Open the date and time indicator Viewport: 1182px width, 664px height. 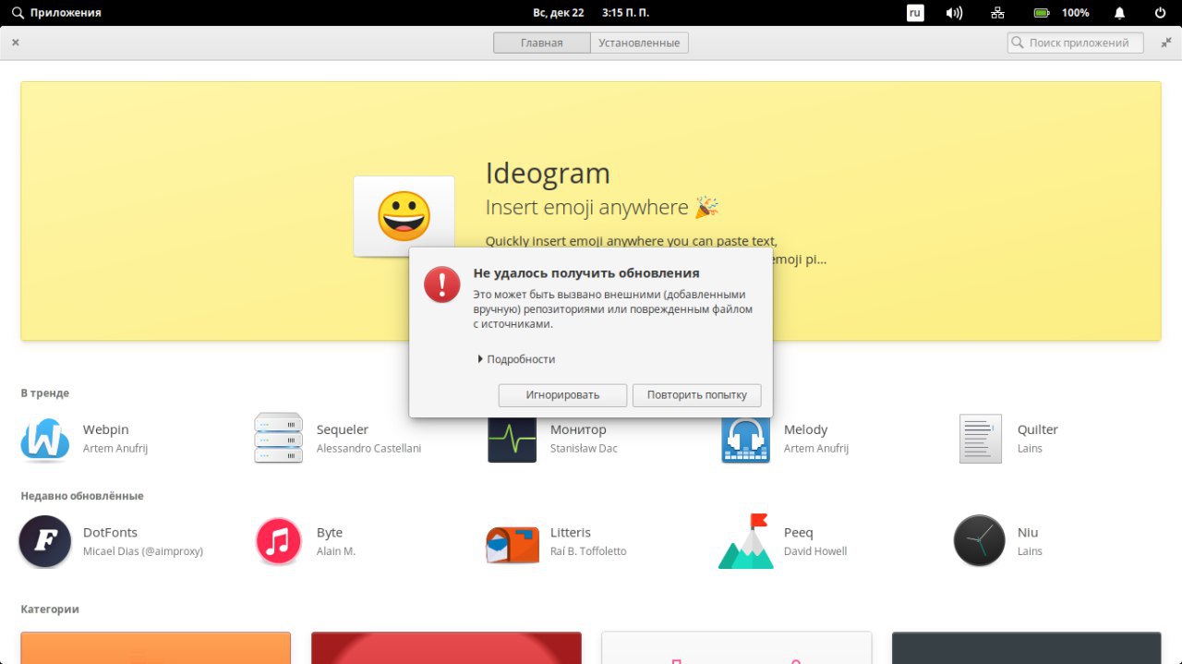(x=591, y=13)
